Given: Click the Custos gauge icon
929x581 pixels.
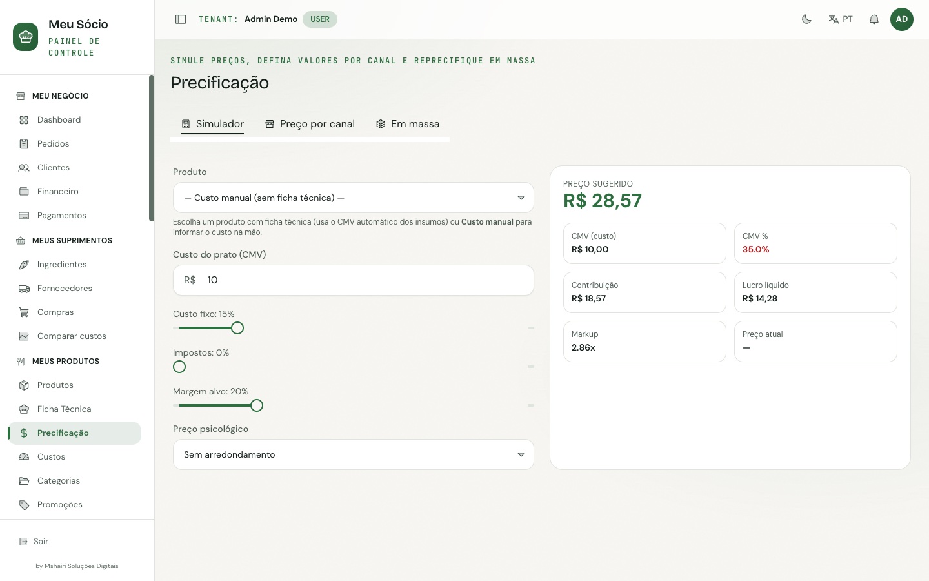Looking at the screenshot, I should 24,457.
